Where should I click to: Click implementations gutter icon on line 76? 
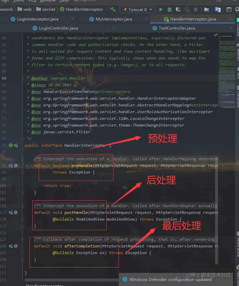coord(16,145)
